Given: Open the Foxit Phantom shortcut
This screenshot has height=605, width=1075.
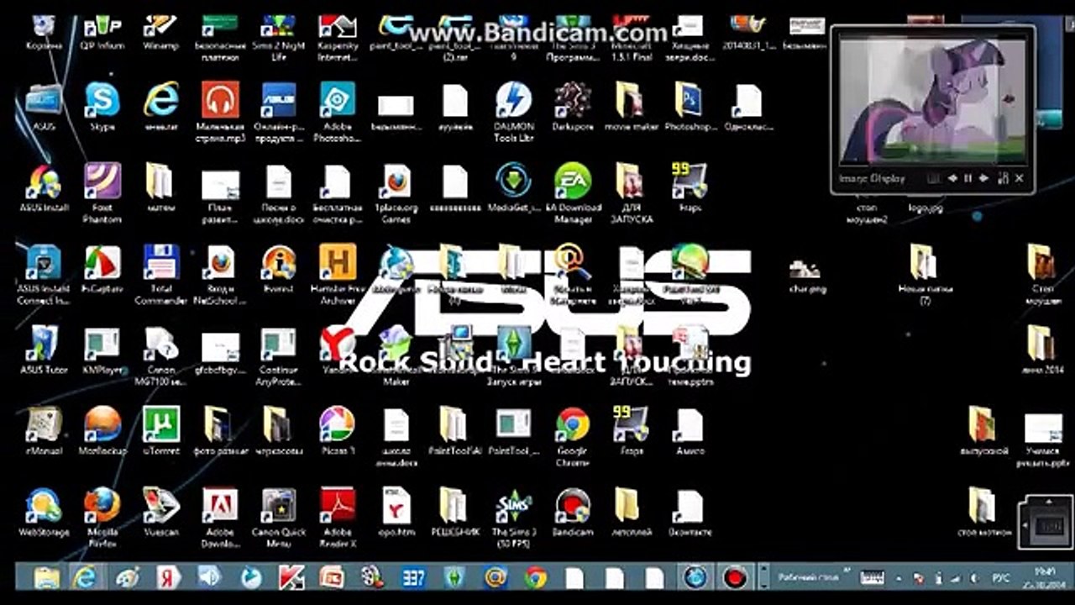Looking at the screenshot, I should click(102, 192).
